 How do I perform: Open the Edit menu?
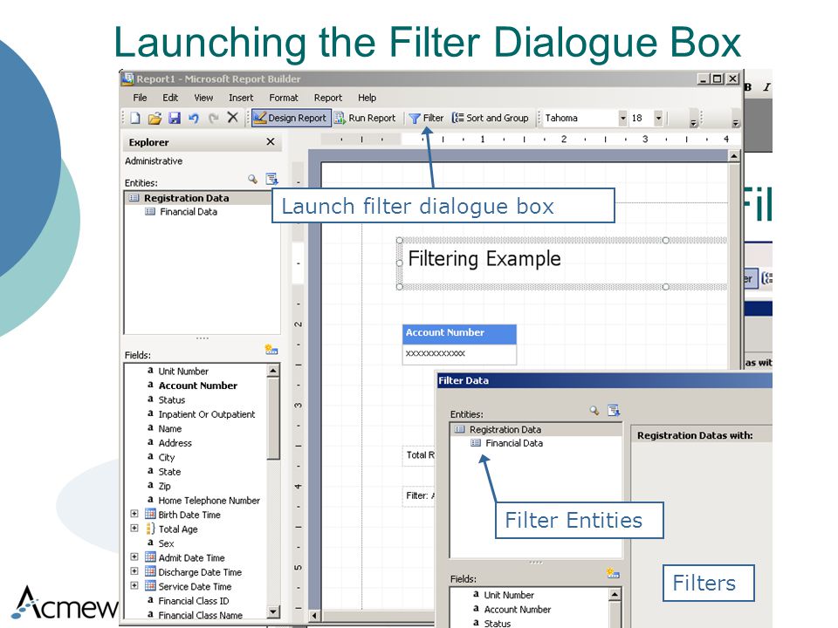[170, 98]
